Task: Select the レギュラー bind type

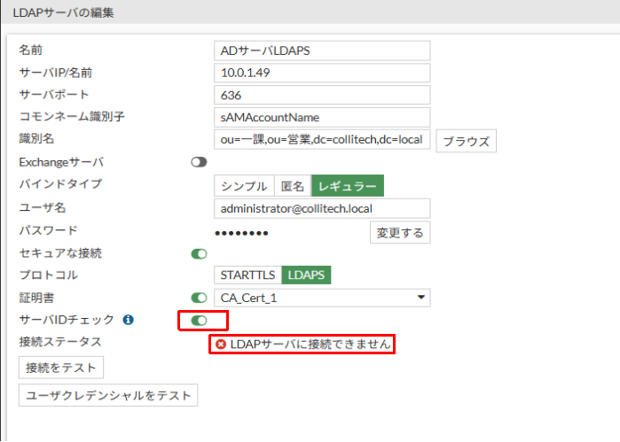Action: coord(347,185)
